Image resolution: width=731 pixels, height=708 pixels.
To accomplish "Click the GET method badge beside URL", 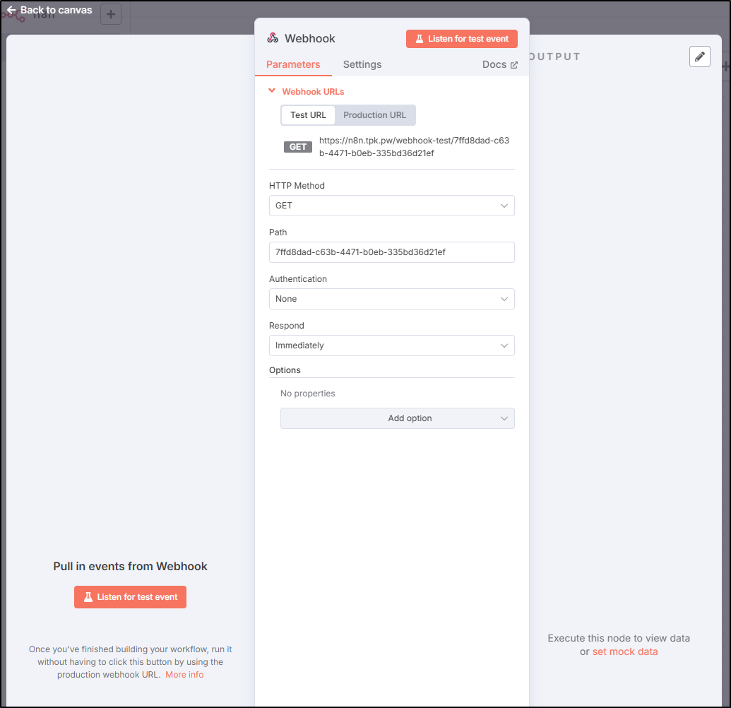I will click(298, 147).
